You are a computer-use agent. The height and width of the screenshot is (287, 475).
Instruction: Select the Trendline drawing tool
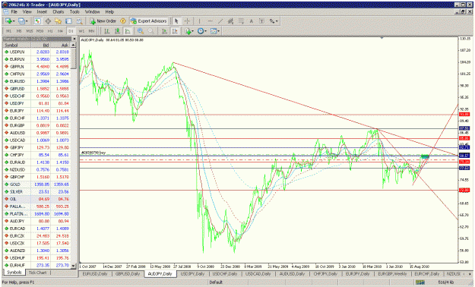click(x=220, y=21)
